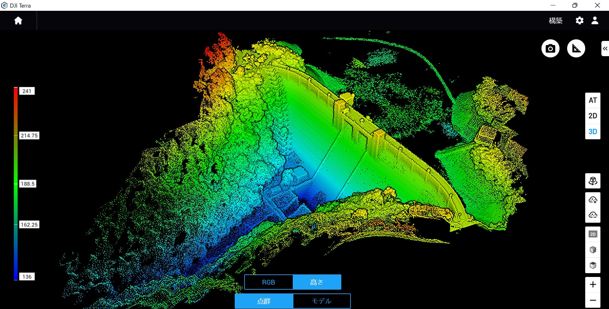Select the 2D flat view icon
The image size is (609, 309).
click(x=593, y=234)
